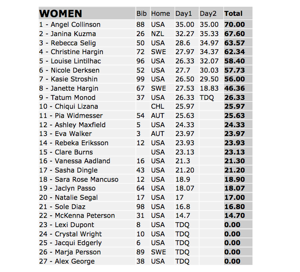Click the Day2 column header
Image resolution: width=300 pixels, height=272 pixels.
click(x=209, y=14)
